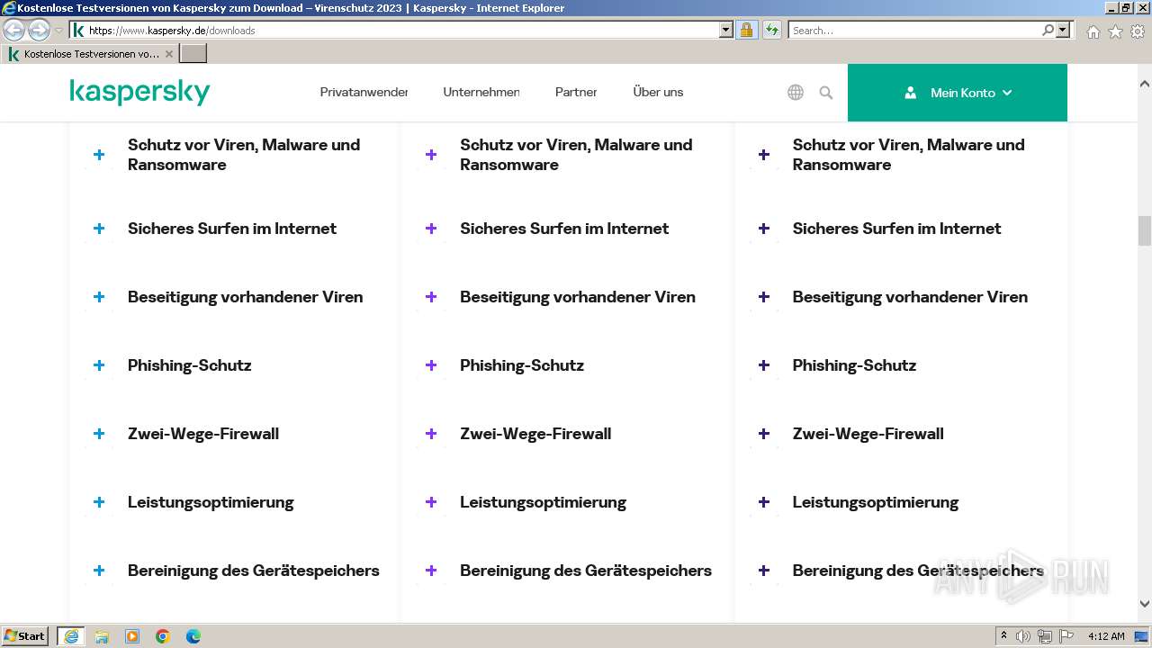Viewport: 1152px width, 648px height.
Task: Expand first column Bereinigung des Gerätespeichers
Action: pos(99,571)
